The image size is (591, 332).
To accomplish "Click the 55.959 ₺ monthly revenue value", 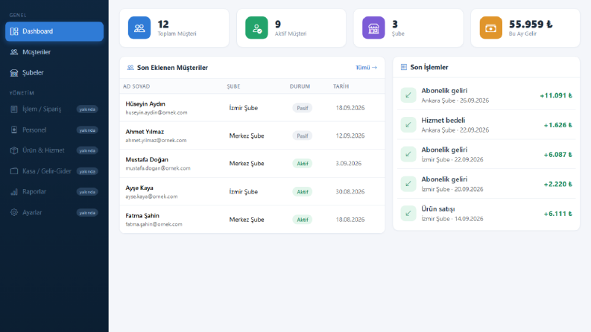I will tap(531, 24).
